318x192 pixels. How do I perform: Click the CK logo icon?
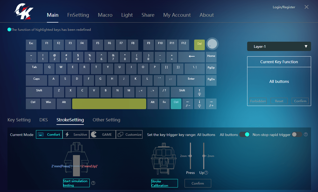(24, 12)
